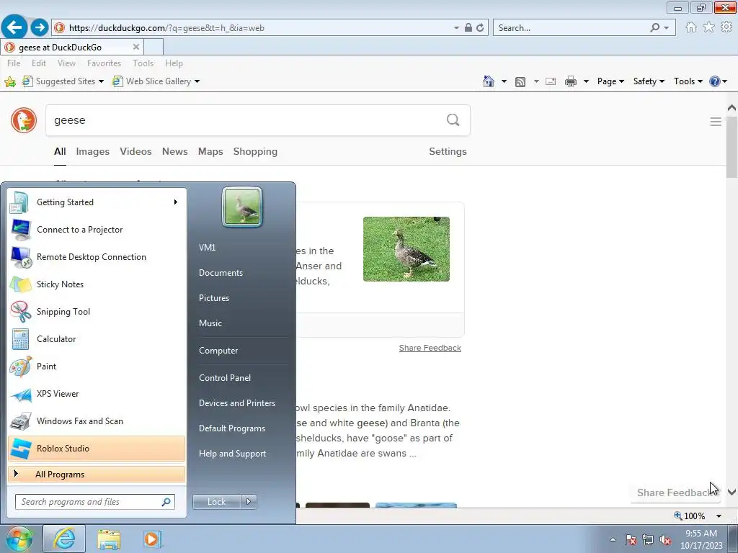Screen dimensions: 738x553
Task: Open Sticky Notes from Start menu
Action: (x=97, y=284)
